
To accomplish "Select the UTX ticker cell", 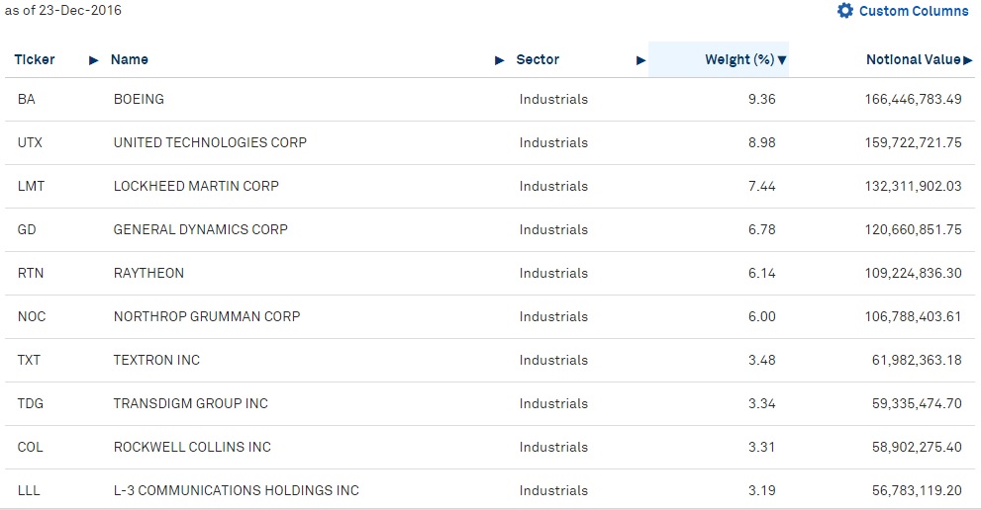I will 30,142.
